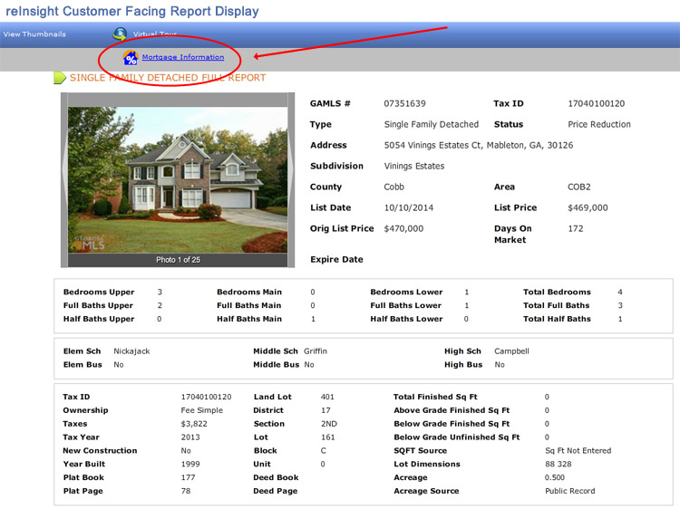Click acreage value 0.500

pos(555,477)
